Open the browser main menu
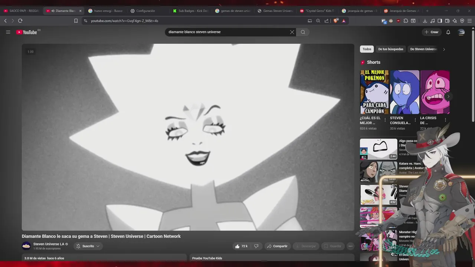Screen dimensions: 475x267 (469, 21)
